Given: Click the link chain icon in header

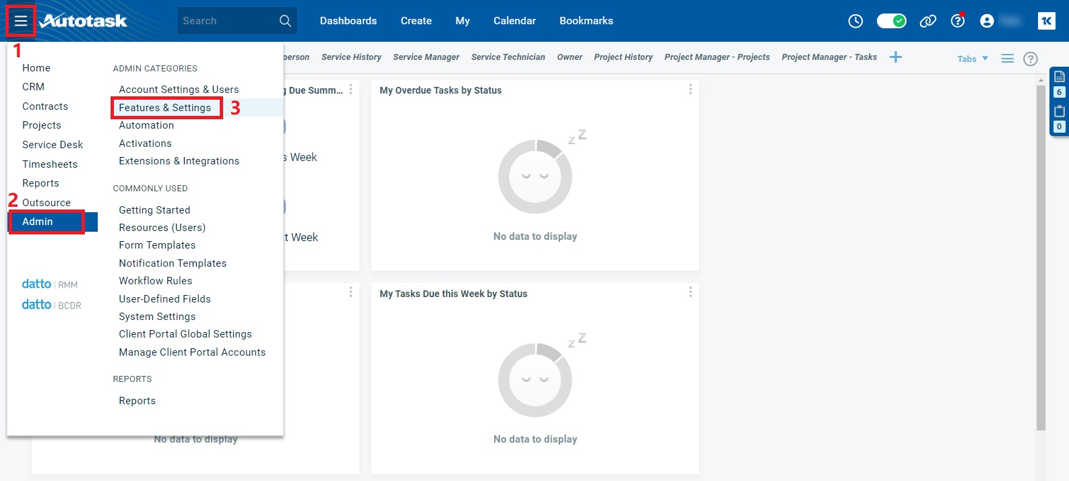Looking at the screenshot, I should [928, 22].
